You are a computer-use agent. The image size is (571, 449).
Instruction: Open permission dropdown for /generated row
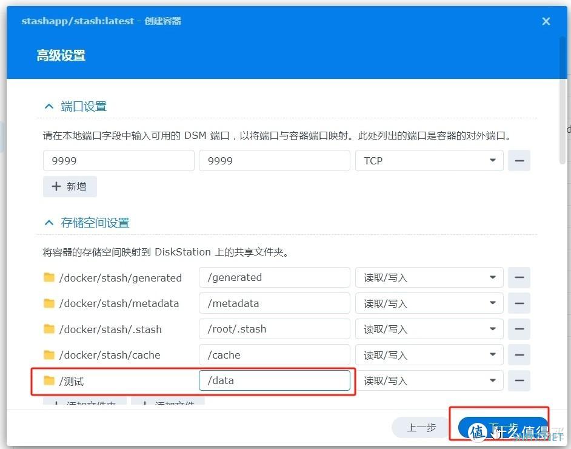tap(429, 277)
